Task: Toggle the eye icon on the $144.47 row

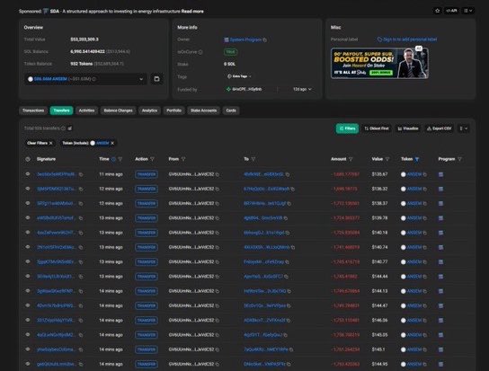Action: click(28, 305)
